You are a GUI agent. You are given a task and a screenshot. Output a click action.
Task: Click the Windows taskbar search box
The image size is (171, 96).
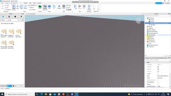point(20,94)
